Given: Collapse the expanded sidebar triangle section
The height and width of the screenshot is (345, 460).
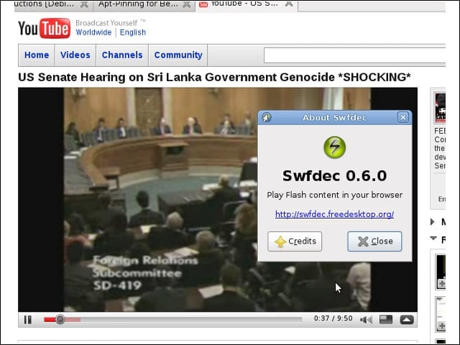Looking at the screenshot, I should (433, 239).
